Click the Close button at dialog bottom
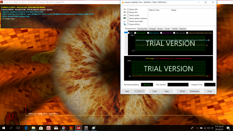This screenshot has width=233, height=131. click(209, 91)
